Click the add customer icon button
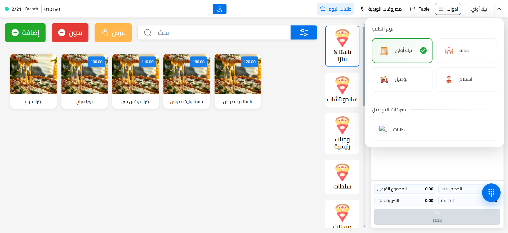 220,9
